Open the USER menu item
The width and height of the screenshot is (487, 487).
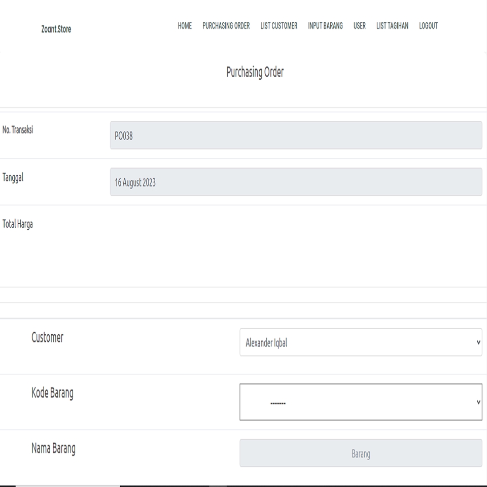(x=359, y=26)
